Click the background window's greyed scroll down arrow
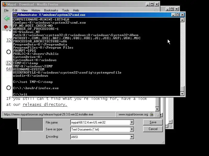Viewport: 209px width, 156px height. click(170, 122)
